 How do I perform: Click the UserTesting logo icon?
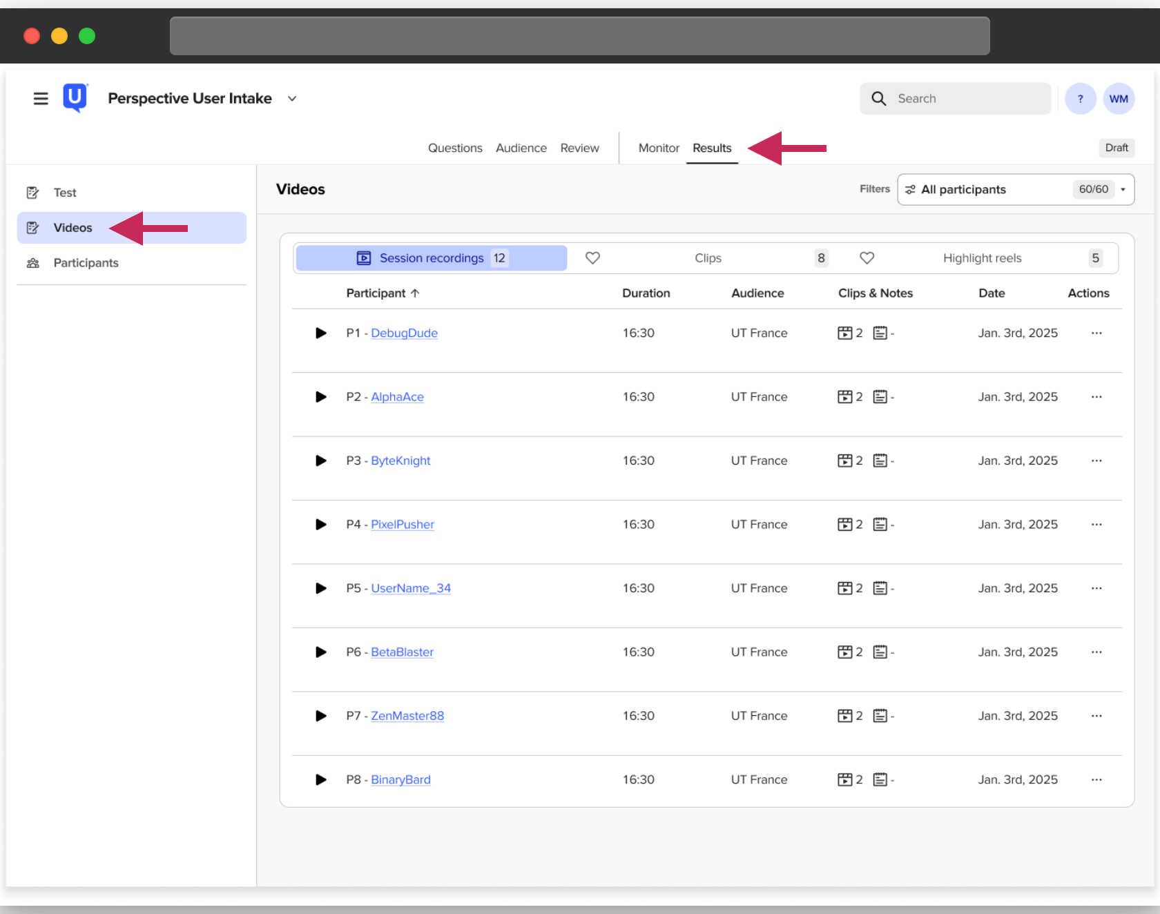click(x=75, y=98)
